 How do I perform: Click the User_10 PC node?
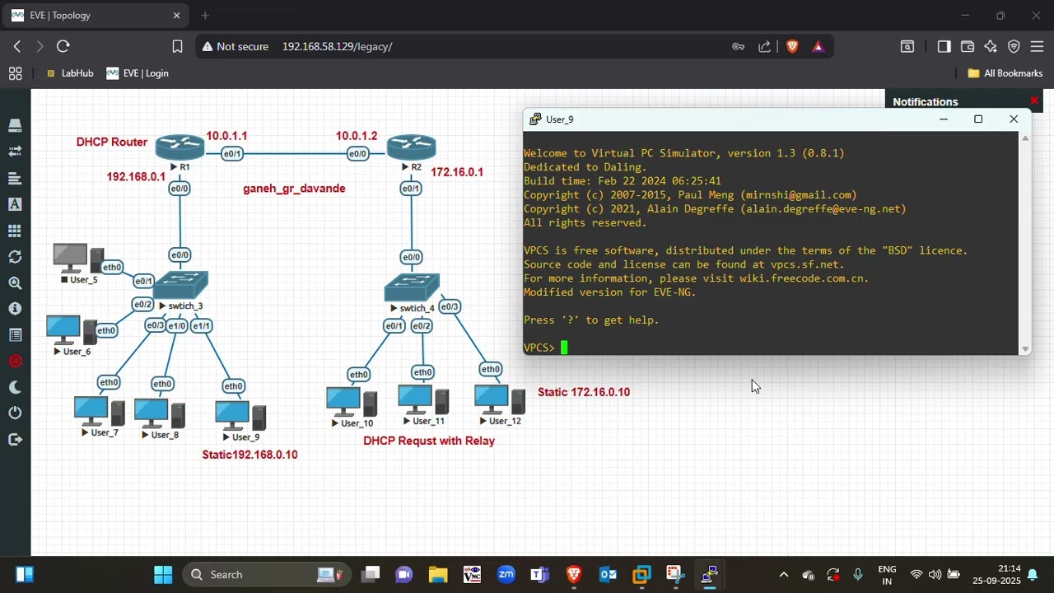click(352, 402)
